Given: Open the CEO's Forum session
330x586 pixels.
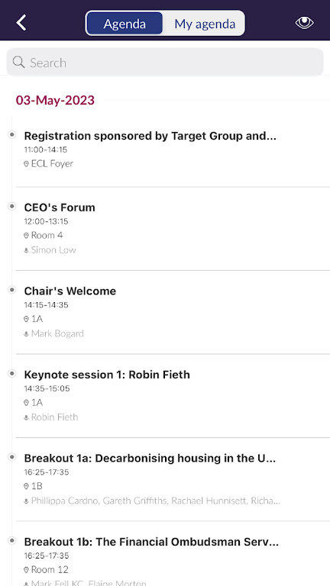Looking at the screenshot, I should [173, 229].
